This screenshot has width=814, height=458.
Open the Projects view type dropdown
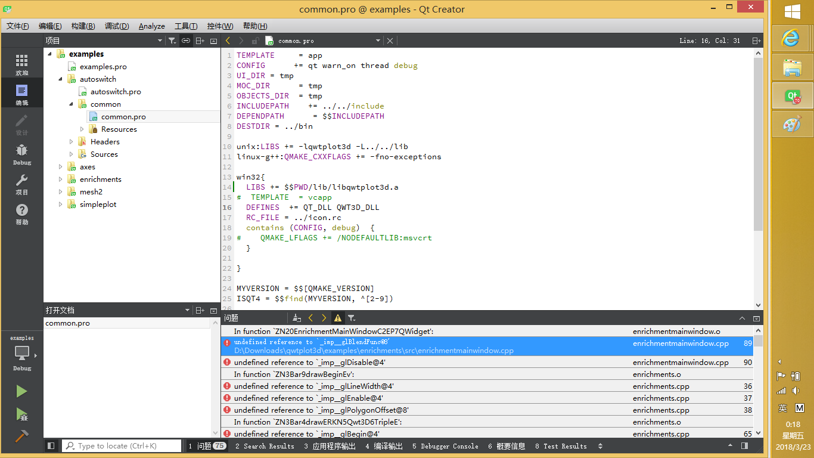point(160,41)
